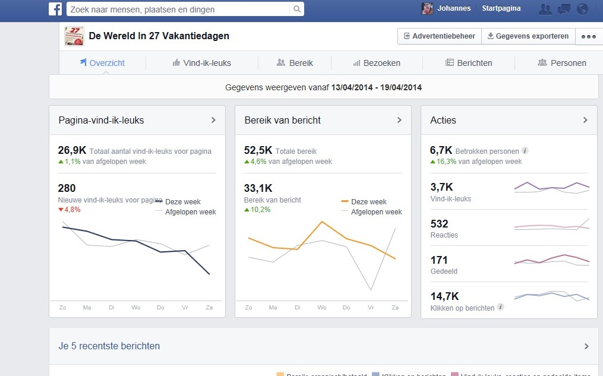The width and height of the screenshot is (603, 376).
Task: Go to Johannes profile link
Action: coord(454,8)
